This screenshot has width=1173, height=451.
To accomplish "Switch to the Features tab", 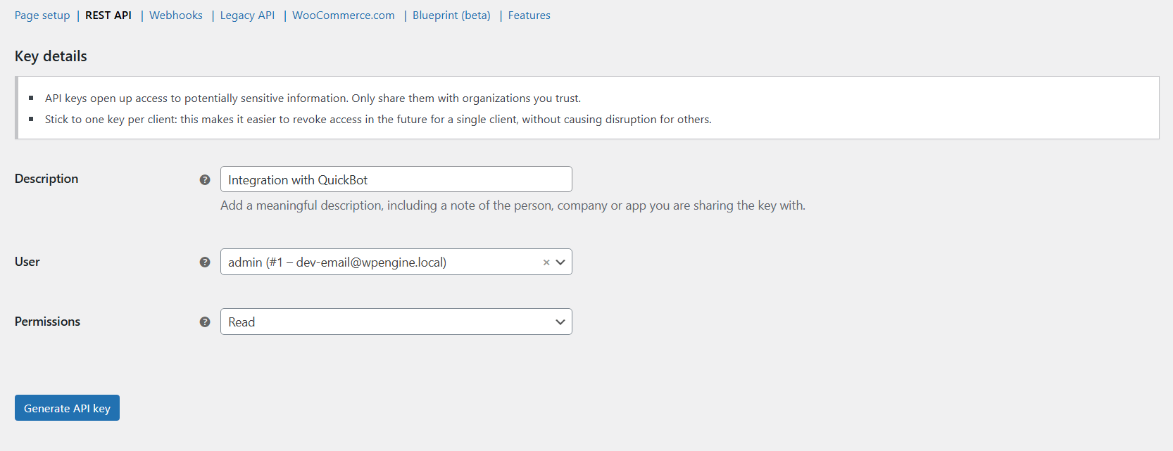I will pyautogui.click(x=529, y=15).
